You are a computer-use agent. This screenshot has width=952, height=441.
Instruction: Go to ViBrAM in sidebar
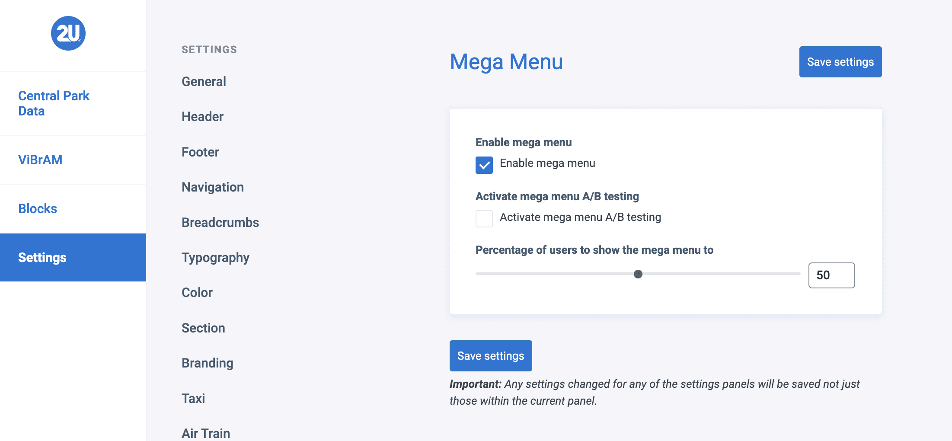(40, 160)
